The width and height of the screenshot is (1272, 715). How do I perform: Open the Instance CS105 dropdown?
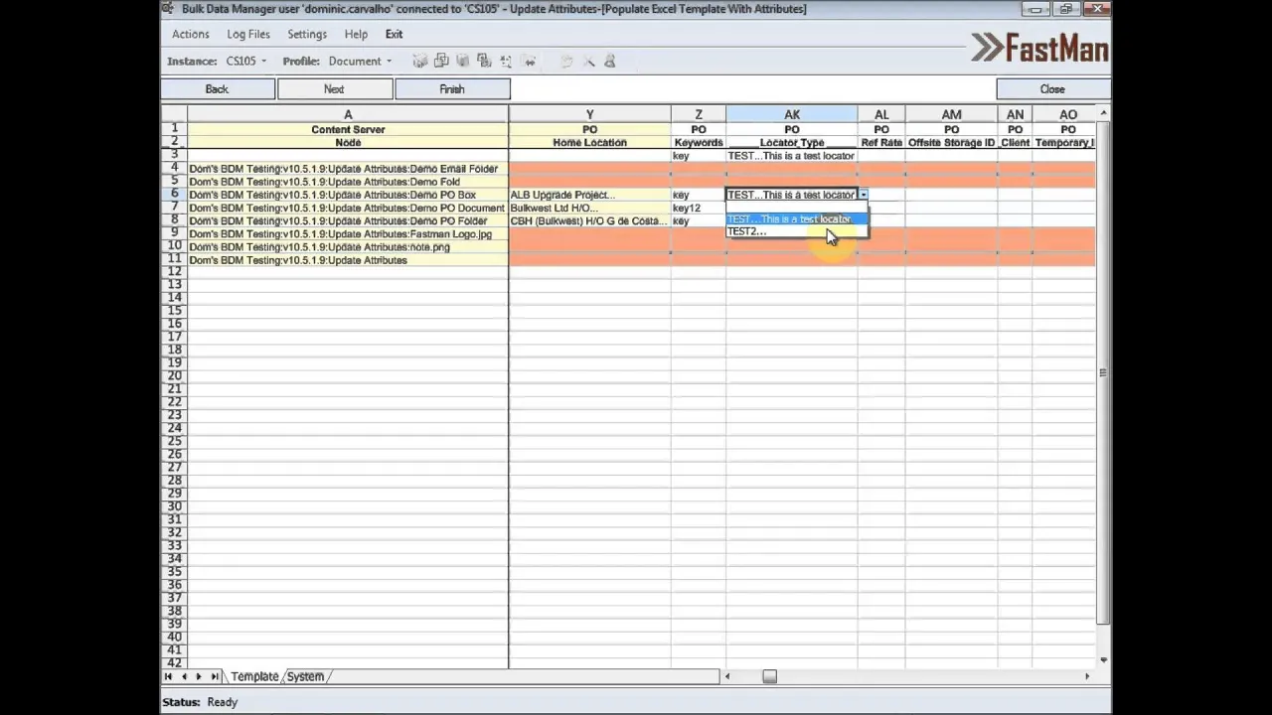tap(245, 61)
